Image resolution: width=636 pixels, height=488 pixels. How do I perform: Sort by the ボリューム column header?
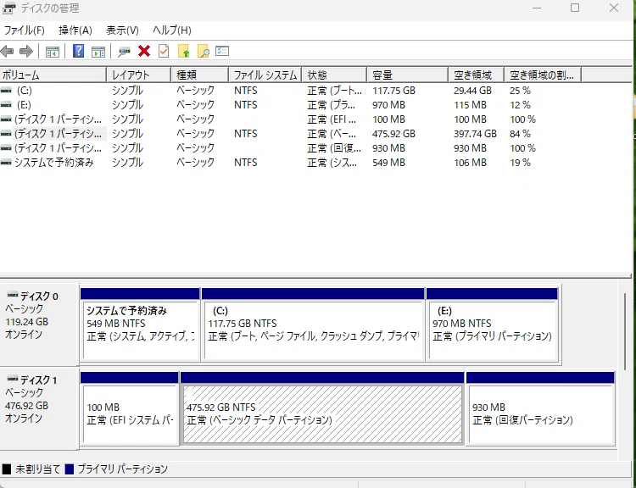pos(53,75)
